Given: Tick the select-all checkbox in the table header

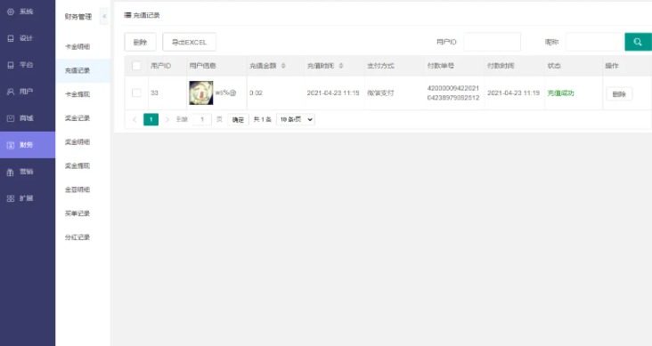Looking at the screenshot, I should pos(136,66).
